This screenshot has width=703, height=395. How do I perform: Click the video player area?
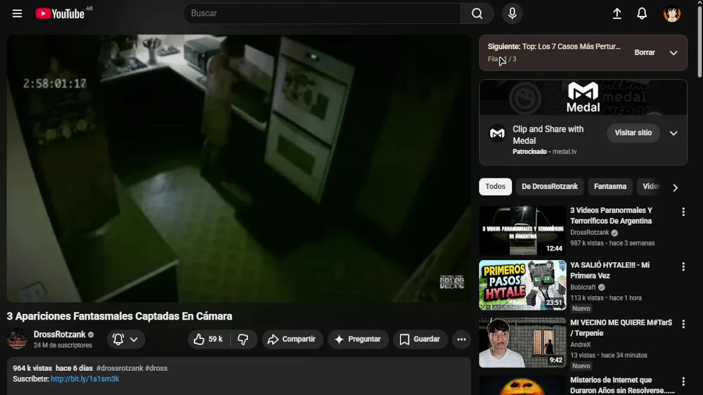(238, 168)
